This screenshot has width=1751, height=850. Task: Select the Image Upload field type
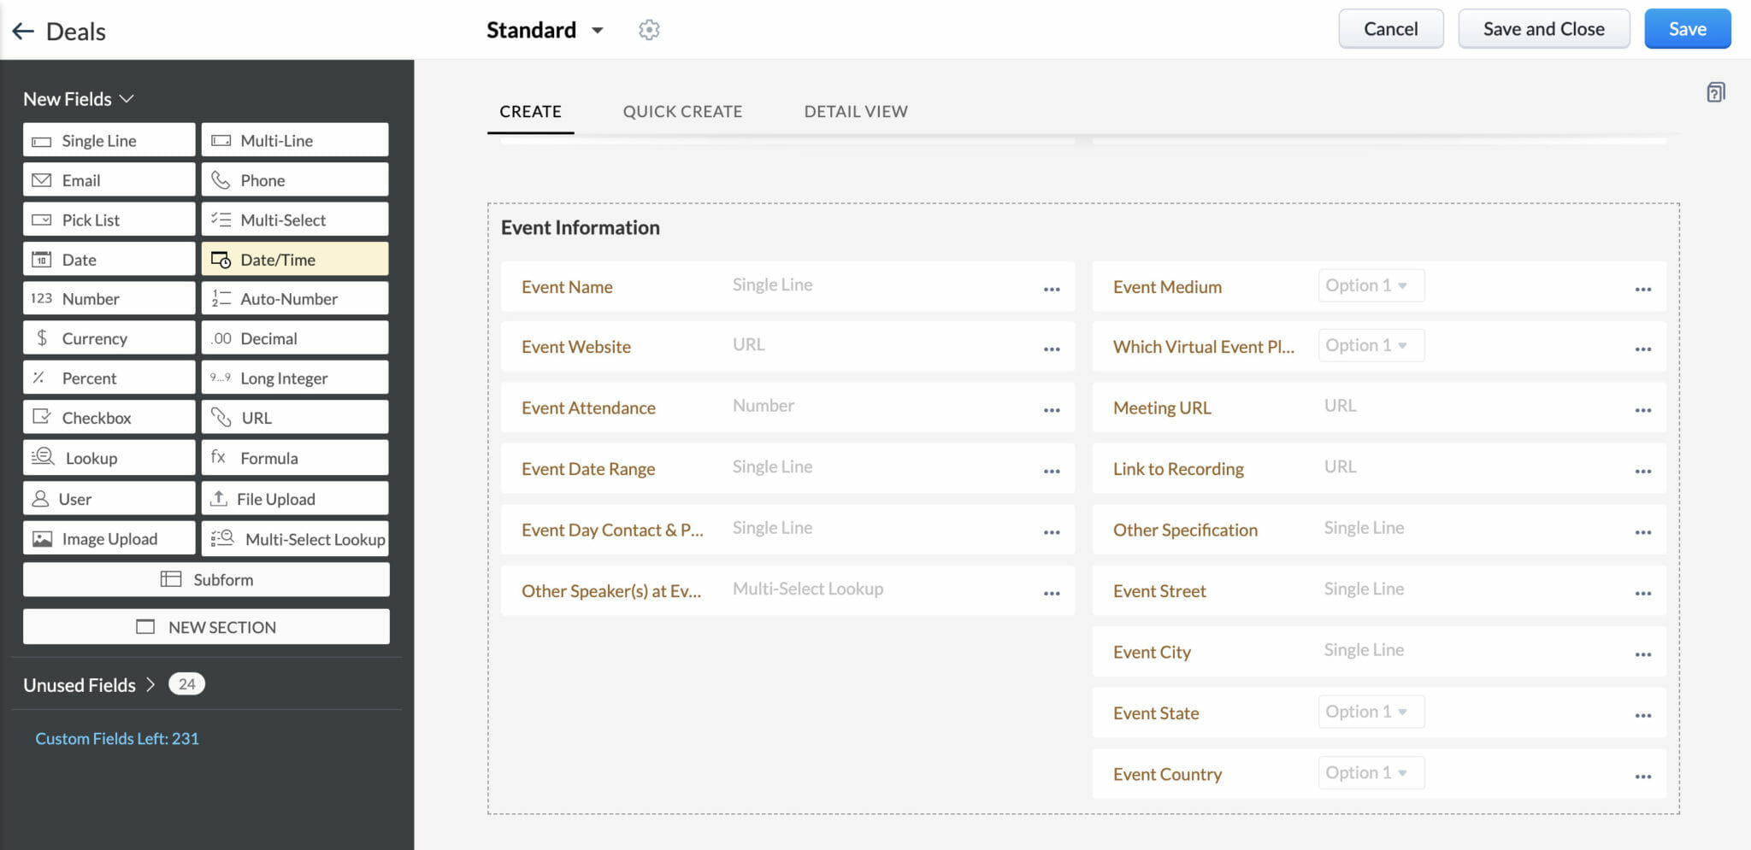[x=109, y=537]
